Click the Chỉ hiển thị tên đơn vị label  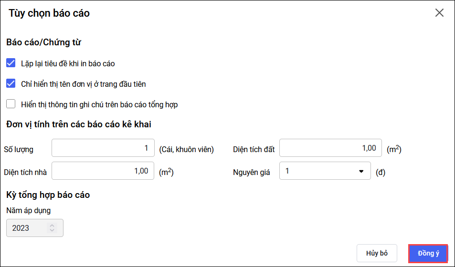tap(84, 84)
